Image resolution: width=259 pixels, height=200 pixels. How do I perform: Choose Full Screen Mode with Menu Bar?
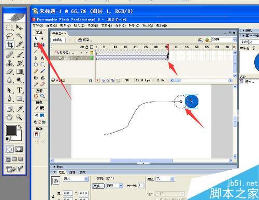coord(15,159)
